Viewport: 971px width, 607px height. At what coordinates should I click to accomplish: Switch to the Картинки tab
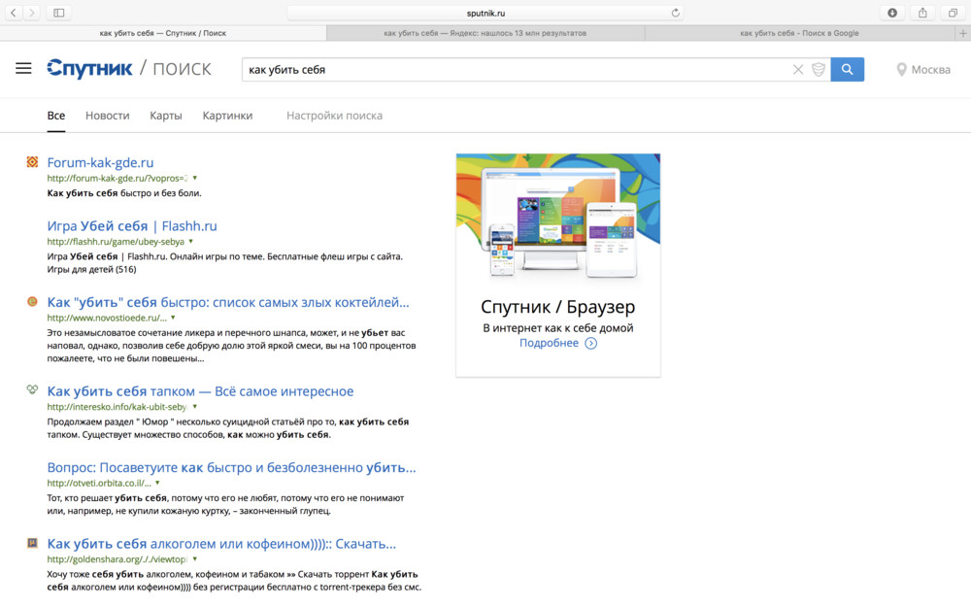[x=227, y=116]
